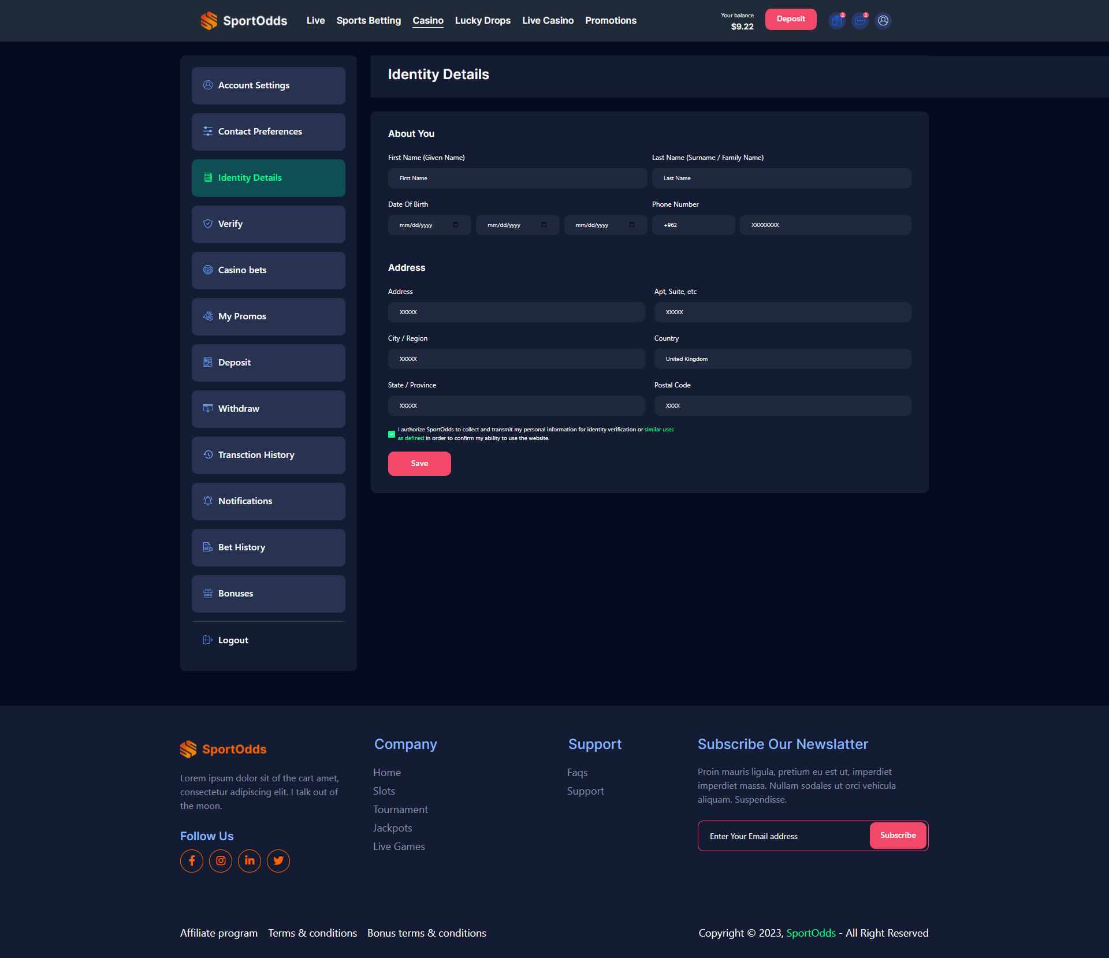The height and width of the screenshot is (958, 1109).
Task: Click the Withdraw sidebar icon
Action: coord(208,408)
